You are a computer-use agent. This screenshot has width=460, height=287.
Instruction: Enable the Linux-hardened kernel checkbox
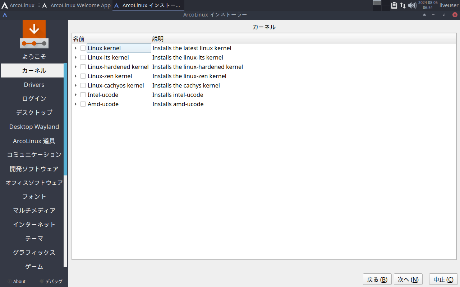pyautogui.click(x=83, y=67)
